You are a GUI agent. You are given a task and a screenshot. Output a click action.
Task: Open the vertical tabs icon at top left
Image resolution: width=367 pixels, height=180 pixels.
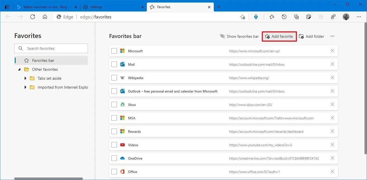[x=7, y=7]
